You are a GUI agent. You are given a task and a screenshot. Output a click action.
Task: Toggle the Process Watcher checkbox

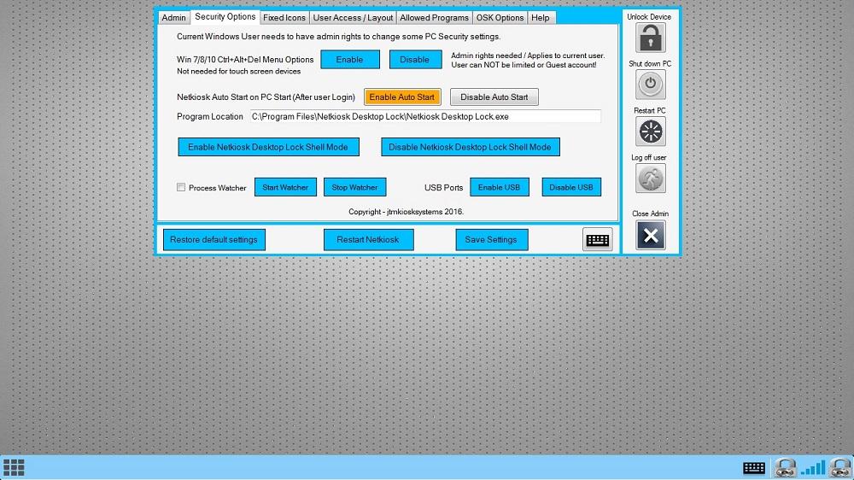click(x=181, y=187)
